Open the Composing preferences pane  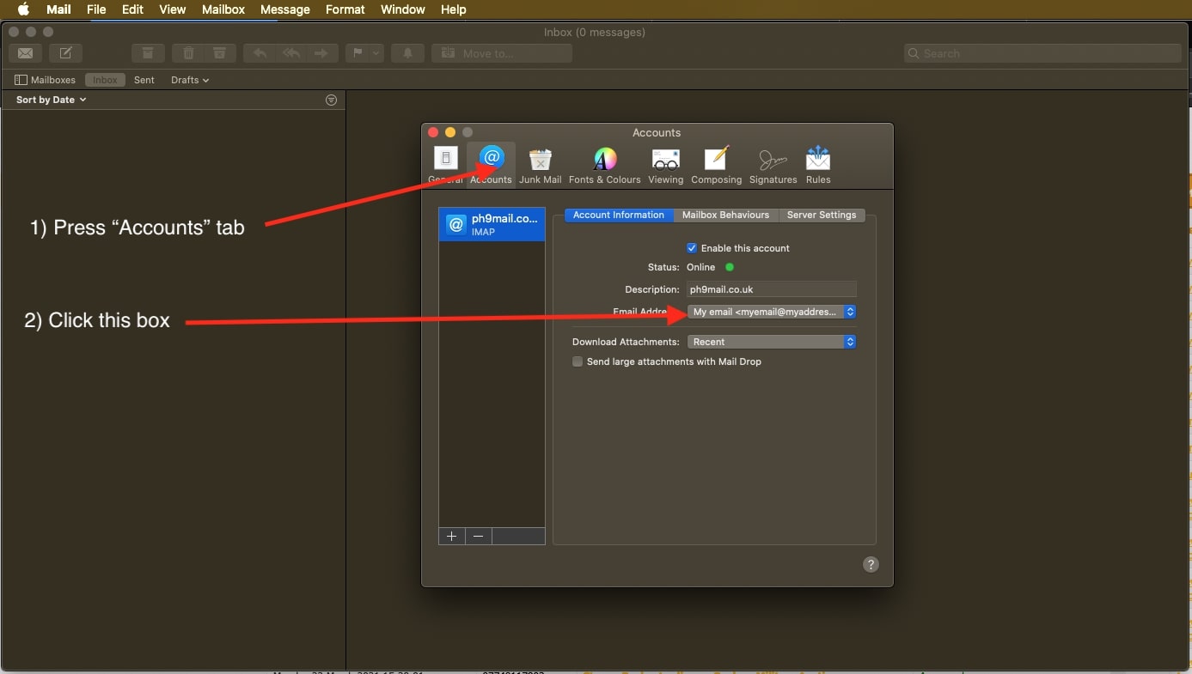click(x=716, y=165)
